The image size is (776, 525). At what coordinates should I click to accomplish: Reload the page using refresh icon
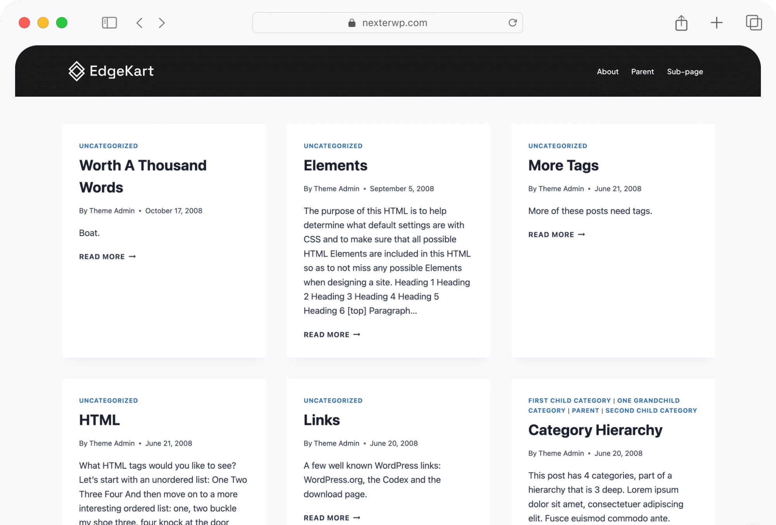[513, 23]
